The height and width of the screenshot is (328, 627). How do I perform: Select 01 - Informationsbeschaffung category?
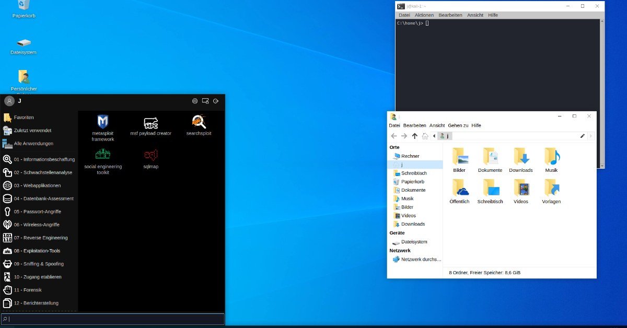coord(39,159)
